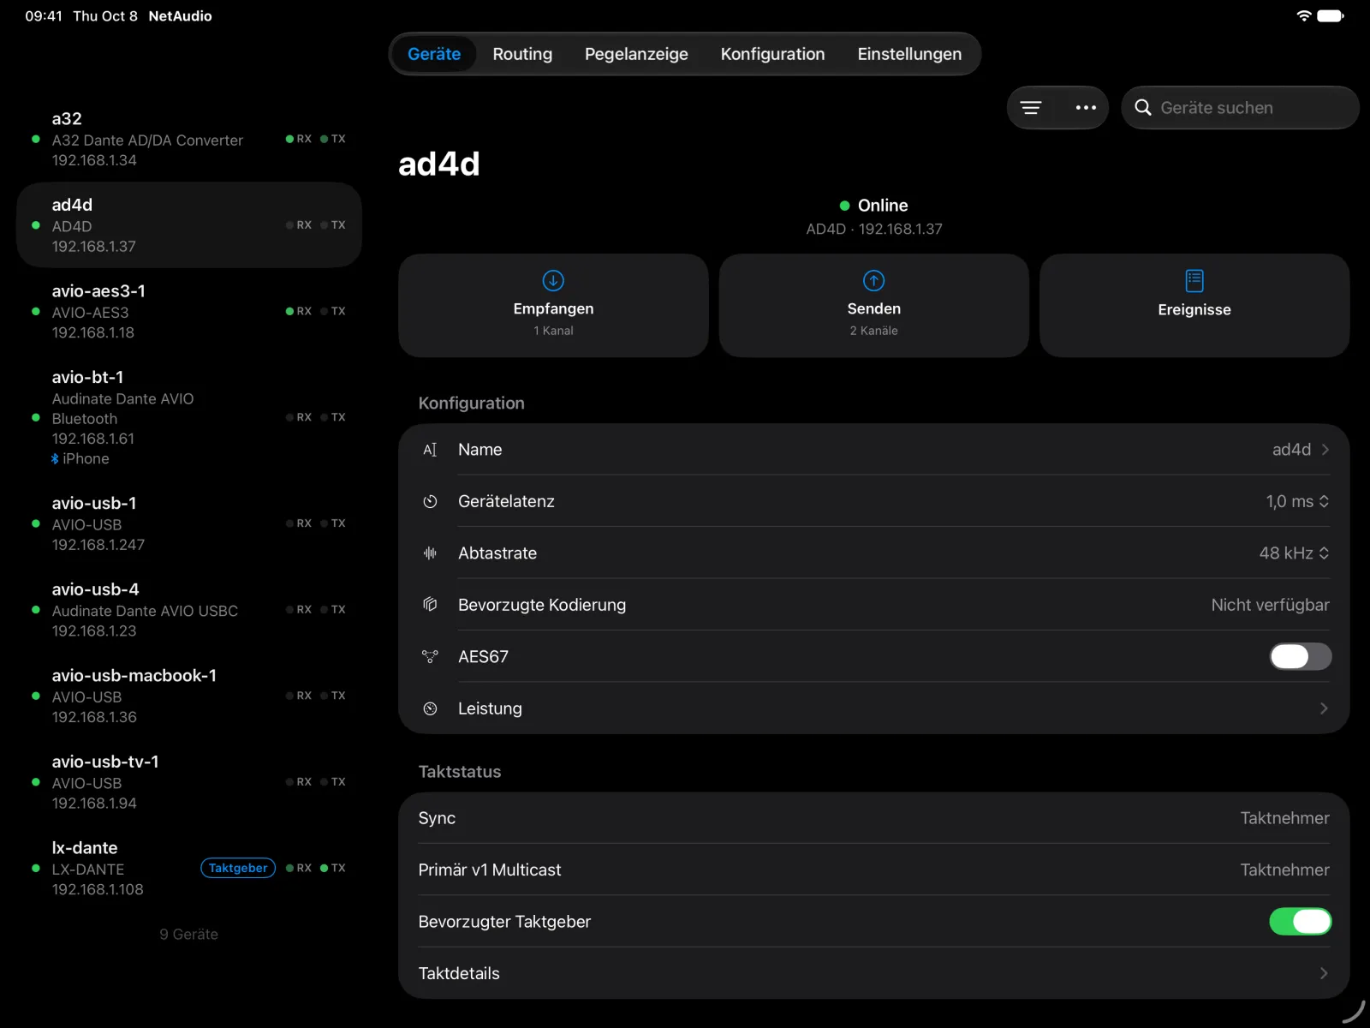Open the filter list icon
Viewport: 1370px width, 1028px height.
[x=1031, y=108]
